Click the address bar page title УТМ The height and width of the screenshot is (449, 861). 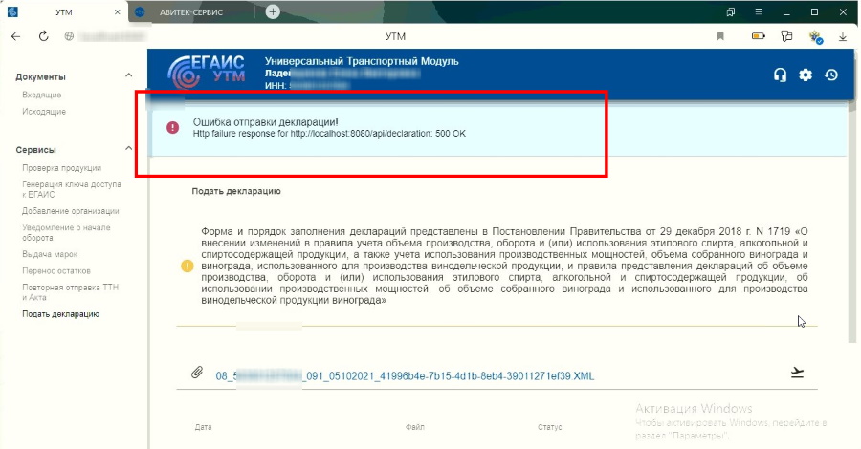coord(395,36)
